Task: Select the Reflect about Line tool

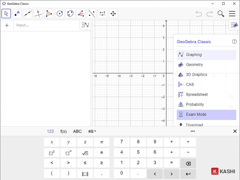Action: point(92,14)
